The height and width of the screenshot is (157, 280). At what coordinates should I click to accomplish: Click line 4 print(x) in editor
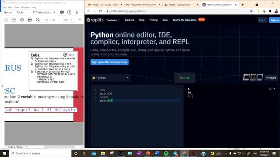coord(106,100)
